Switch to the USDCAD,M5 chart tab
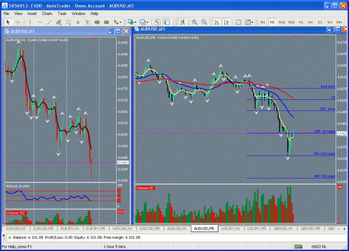 tap(149, 229)
